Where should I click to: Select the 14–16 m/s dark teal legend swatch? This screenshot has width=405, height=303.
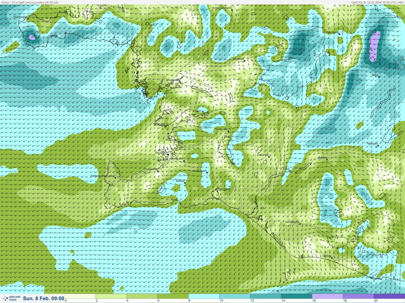(x=297, y=296)
